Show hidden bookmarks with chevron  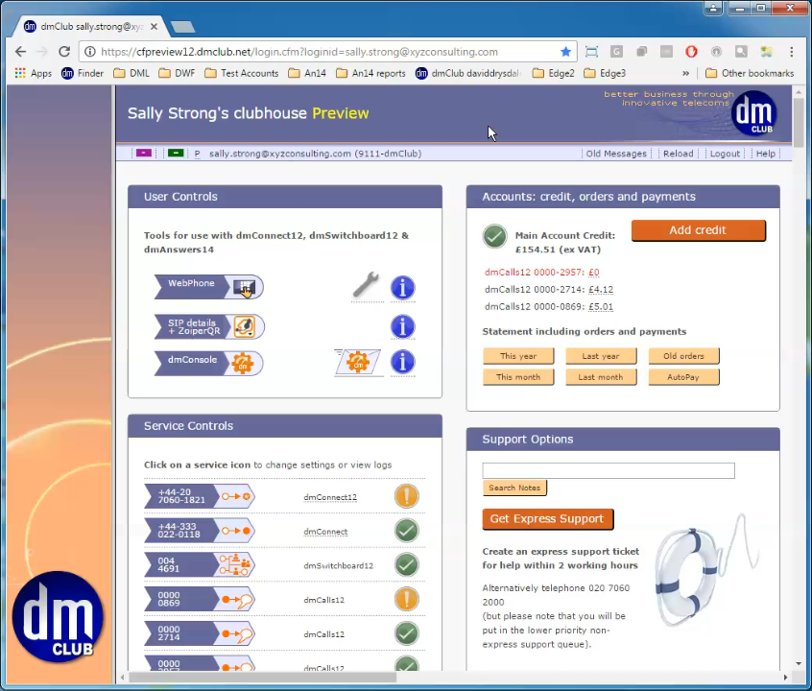click(685, 73)
